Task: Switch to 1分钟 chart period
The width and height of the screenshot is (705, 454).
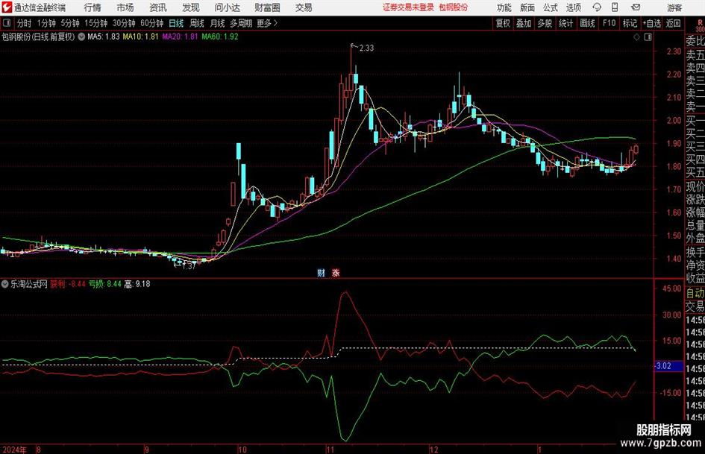Action: click(x=46, y=23)
